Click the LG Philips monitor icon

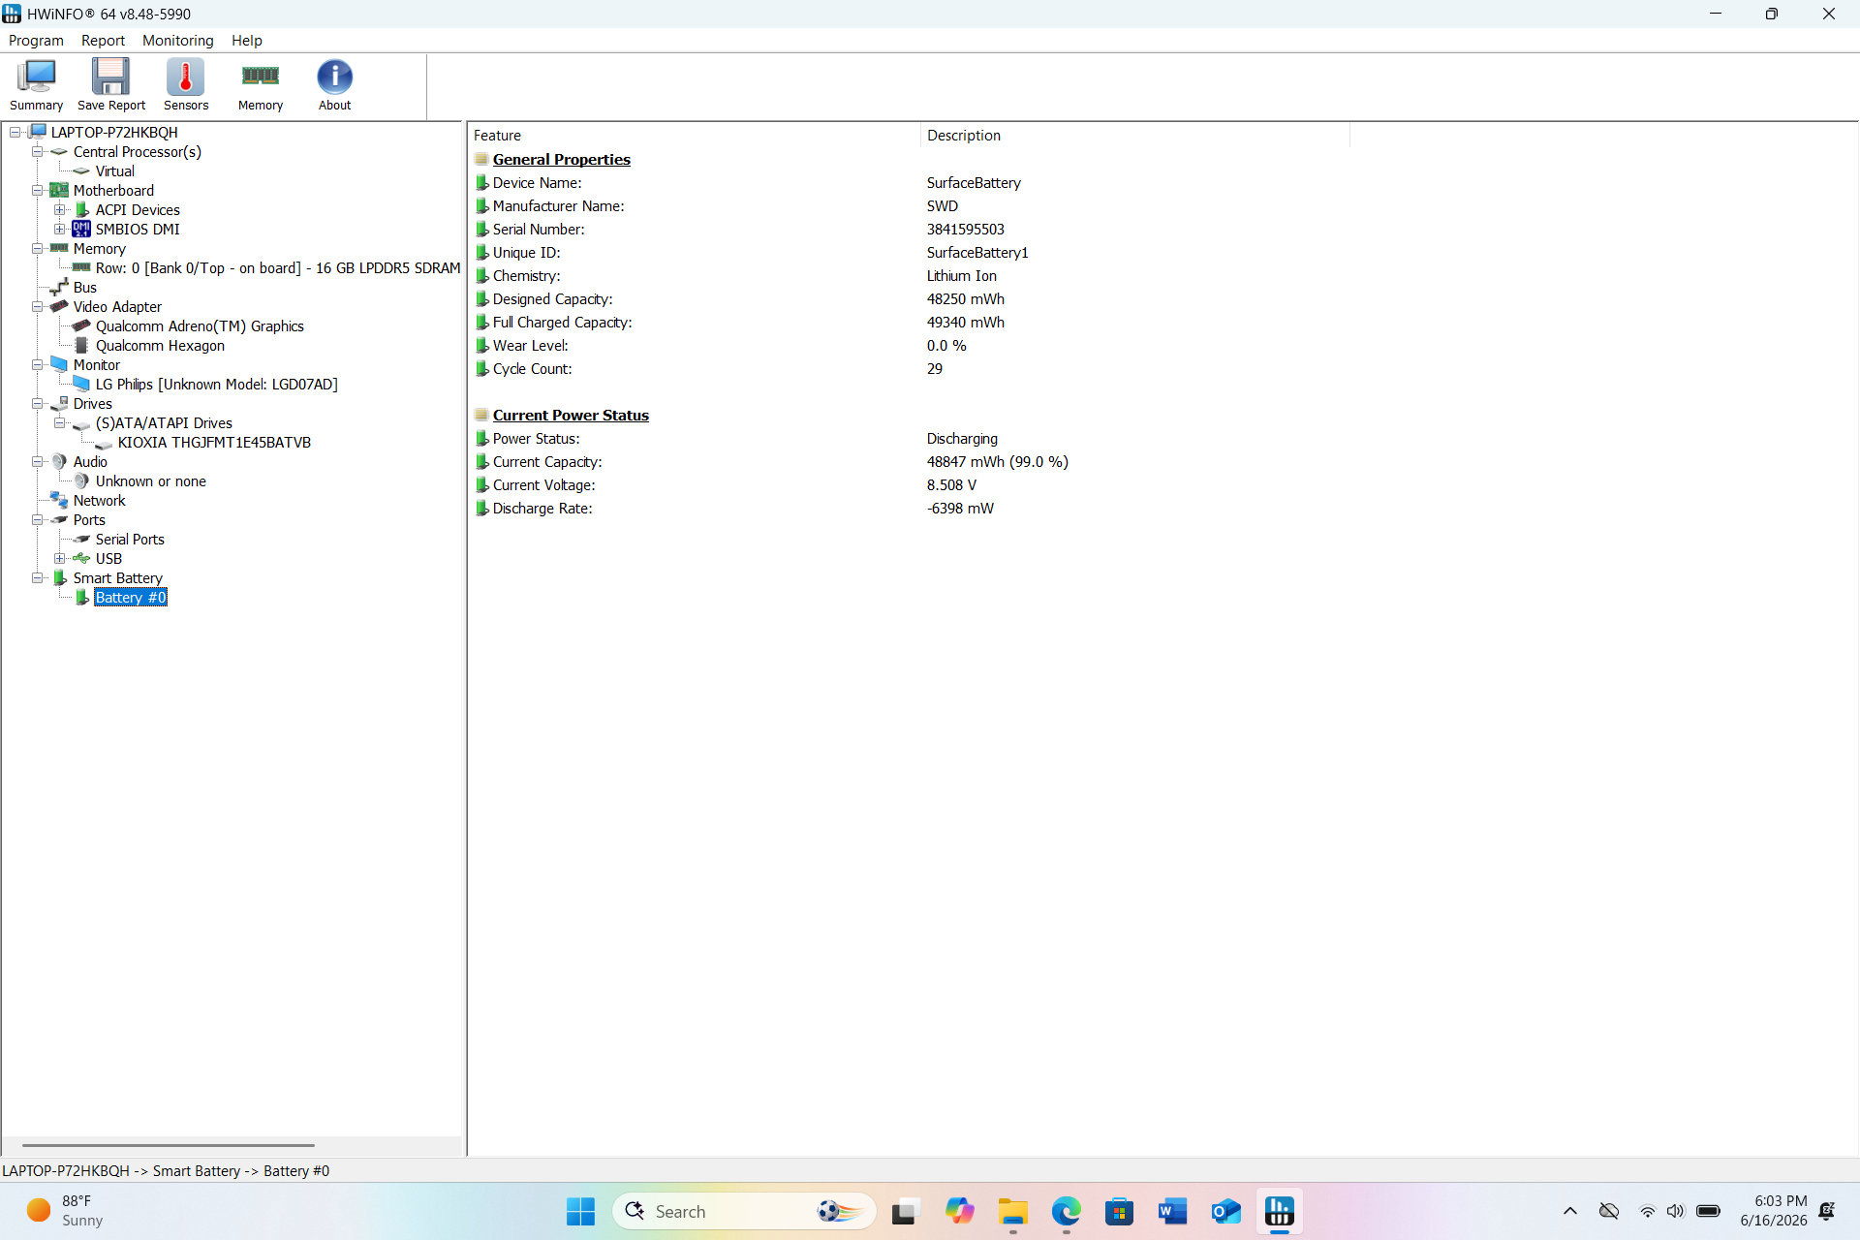click(x=82, y=385)
